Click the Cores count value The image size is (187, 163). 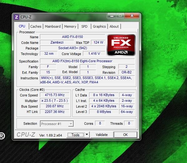[100, 123]
